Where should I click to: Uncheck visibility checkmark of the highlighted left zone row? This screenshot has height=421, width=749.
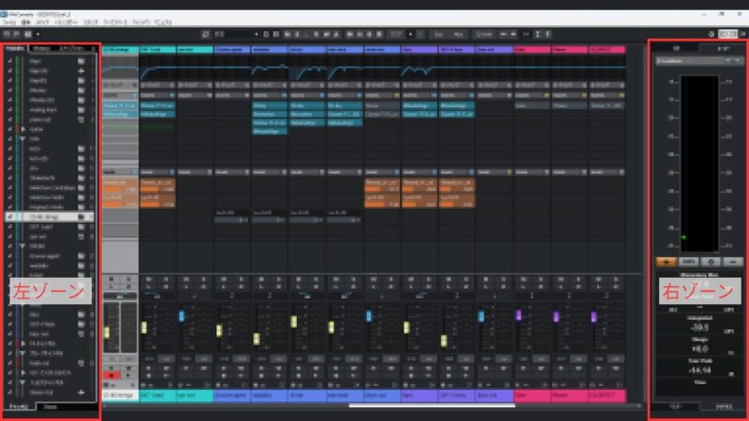click(x=9, y=217)
